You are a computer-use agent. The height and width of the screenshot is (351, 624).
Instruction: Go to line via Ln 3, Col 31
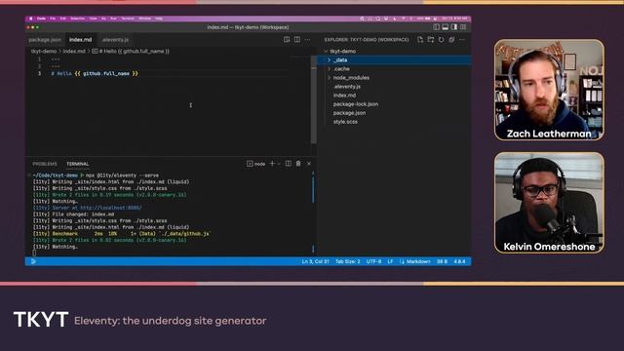315,261
